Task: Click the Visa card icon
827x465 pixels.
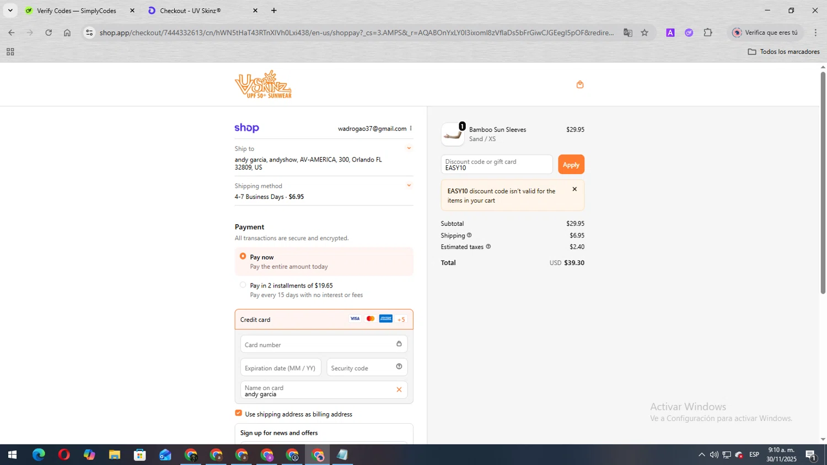Action: coord(355,318)
